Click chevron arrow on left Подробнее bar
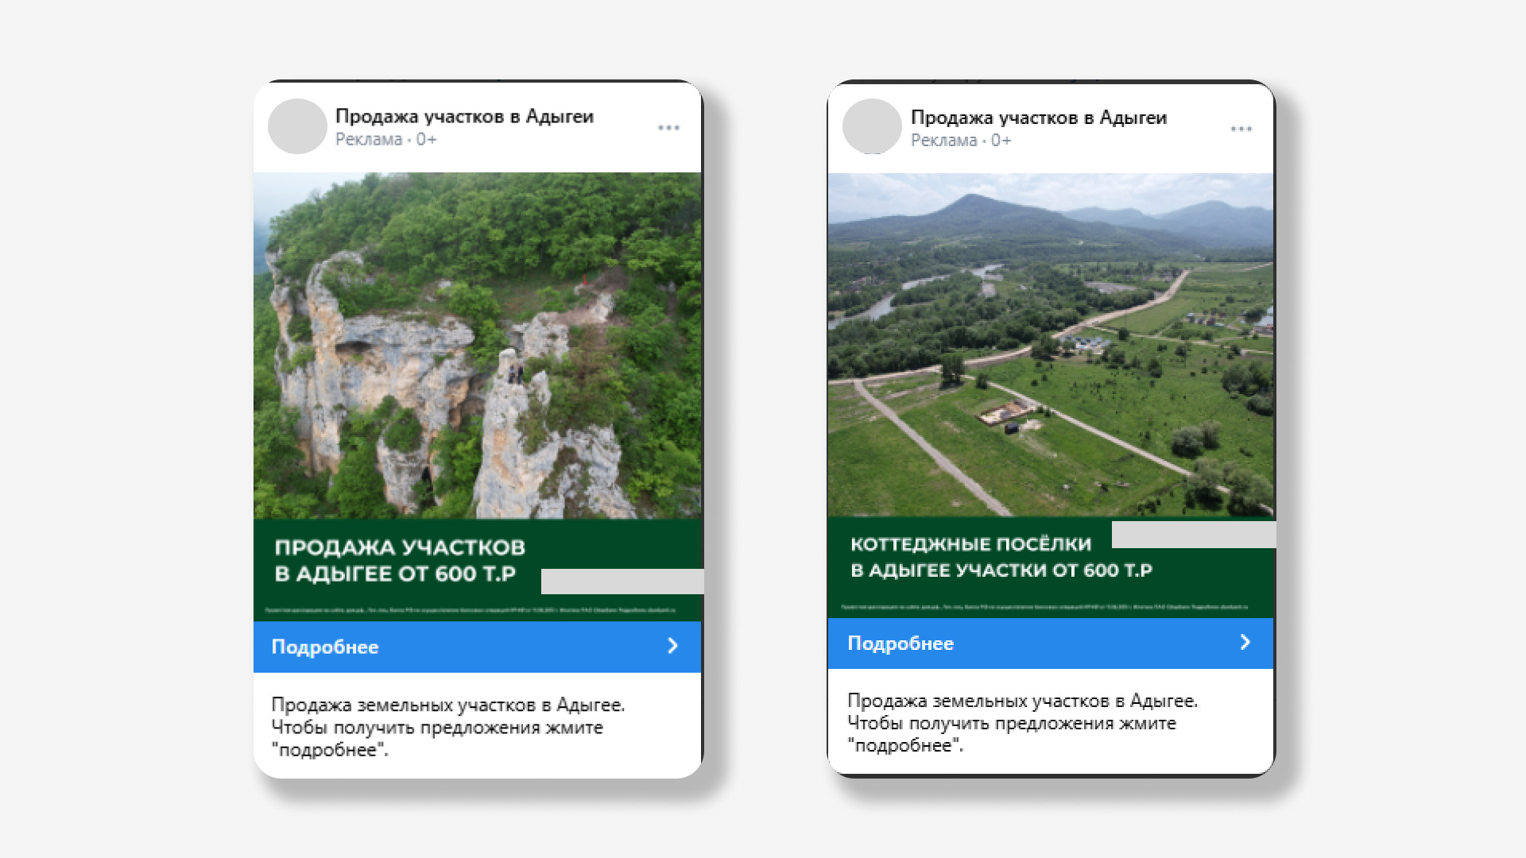The width and height of the screenshot is (1526, 858). click(x=672, y=646)
